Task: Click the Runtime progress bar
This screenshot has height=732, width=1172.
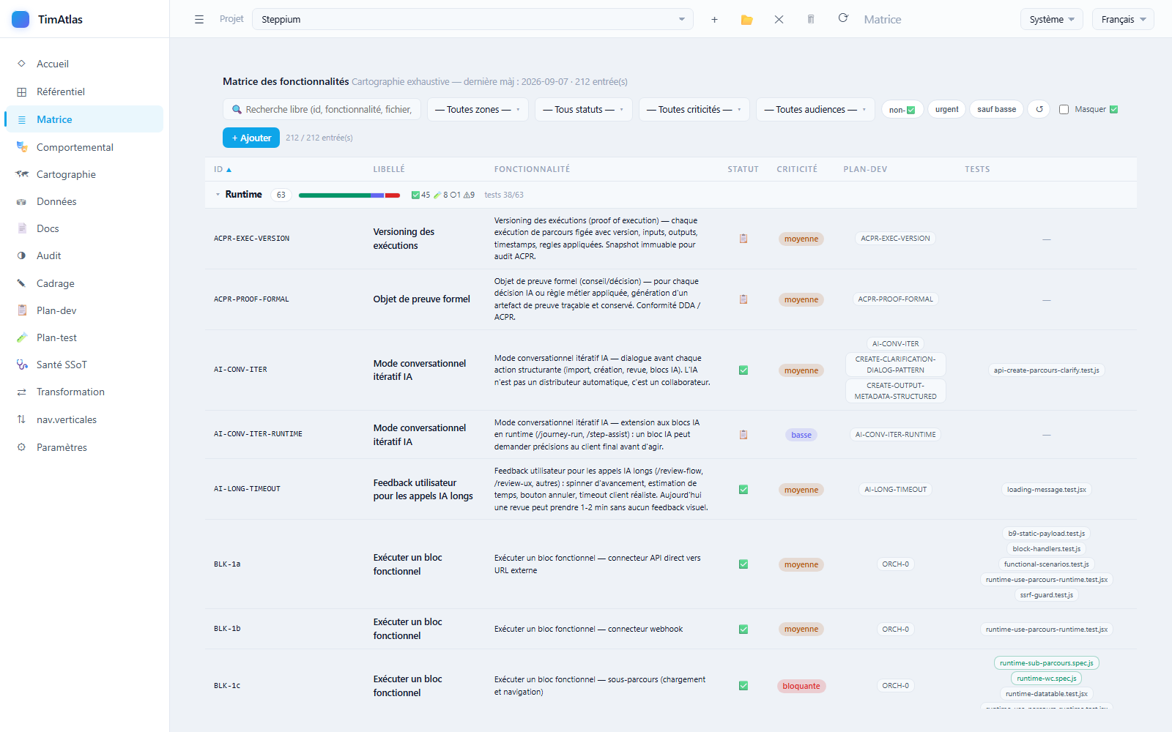Action: 349,195
